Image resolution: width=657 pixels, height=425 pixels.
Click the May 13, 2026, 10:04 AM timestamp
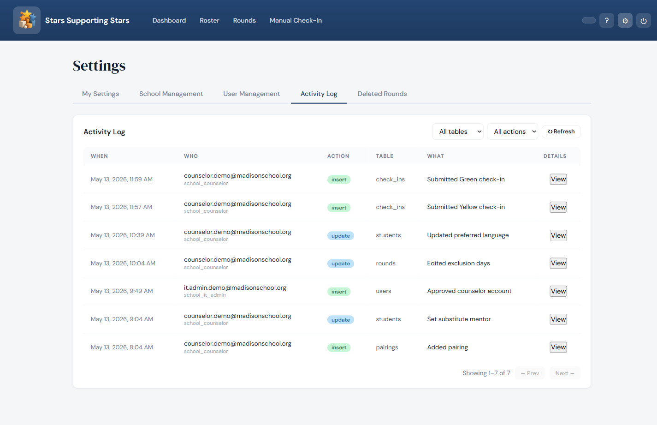point(123,263)
